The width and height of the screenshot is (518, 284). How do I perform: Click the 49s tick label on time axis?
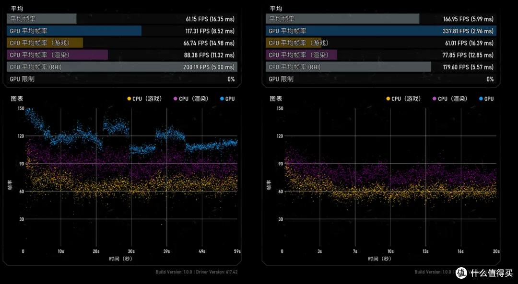(202, 251)
